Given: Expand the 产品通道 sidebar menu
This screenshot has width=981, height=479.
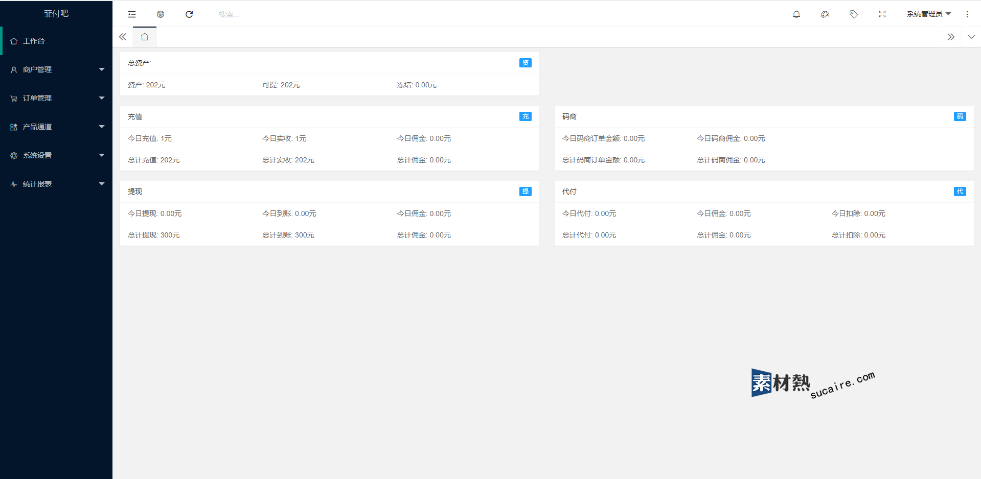Looking at the screenshot, I should click(56, 127).
